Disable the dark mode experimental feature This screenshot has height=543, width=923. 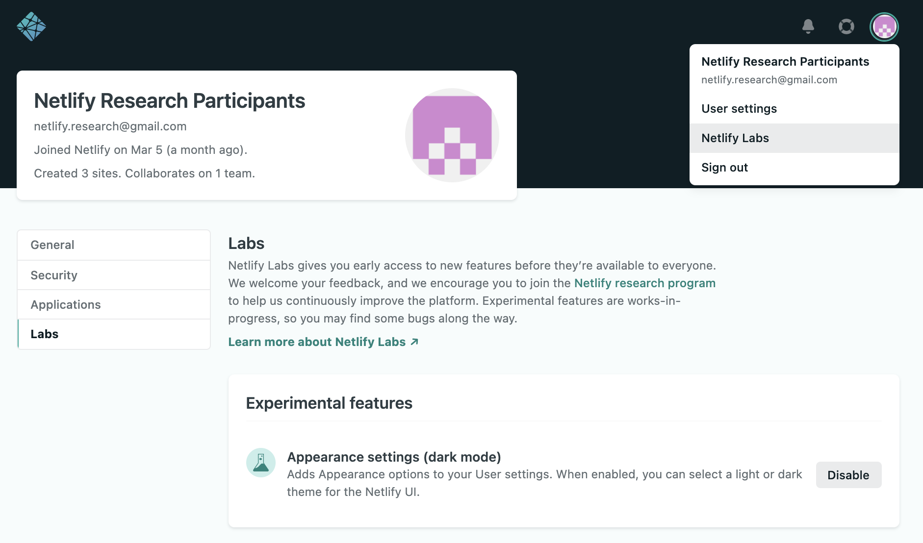coord(848,474)
